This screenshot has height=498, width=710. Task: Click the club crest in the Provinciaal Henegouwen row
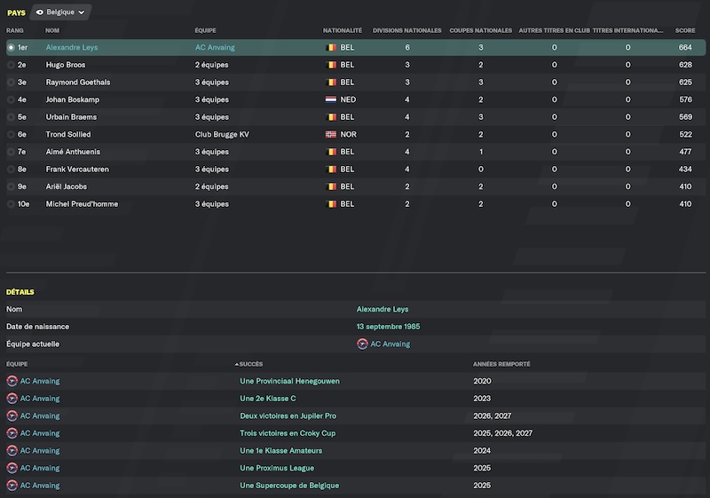click(x=12, y=381)
